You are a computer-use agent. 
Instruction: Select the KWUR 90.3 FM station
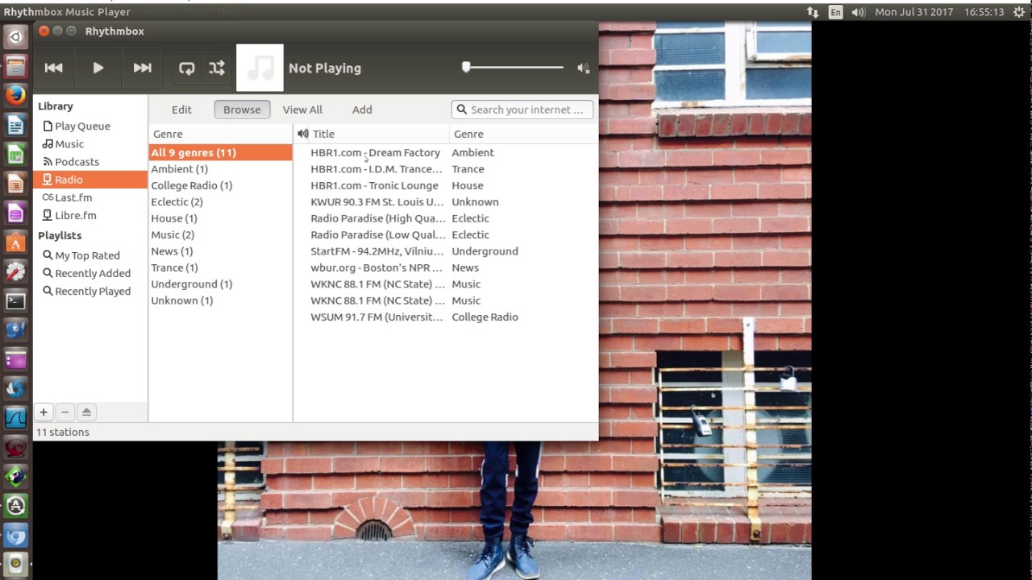(447, 202)
